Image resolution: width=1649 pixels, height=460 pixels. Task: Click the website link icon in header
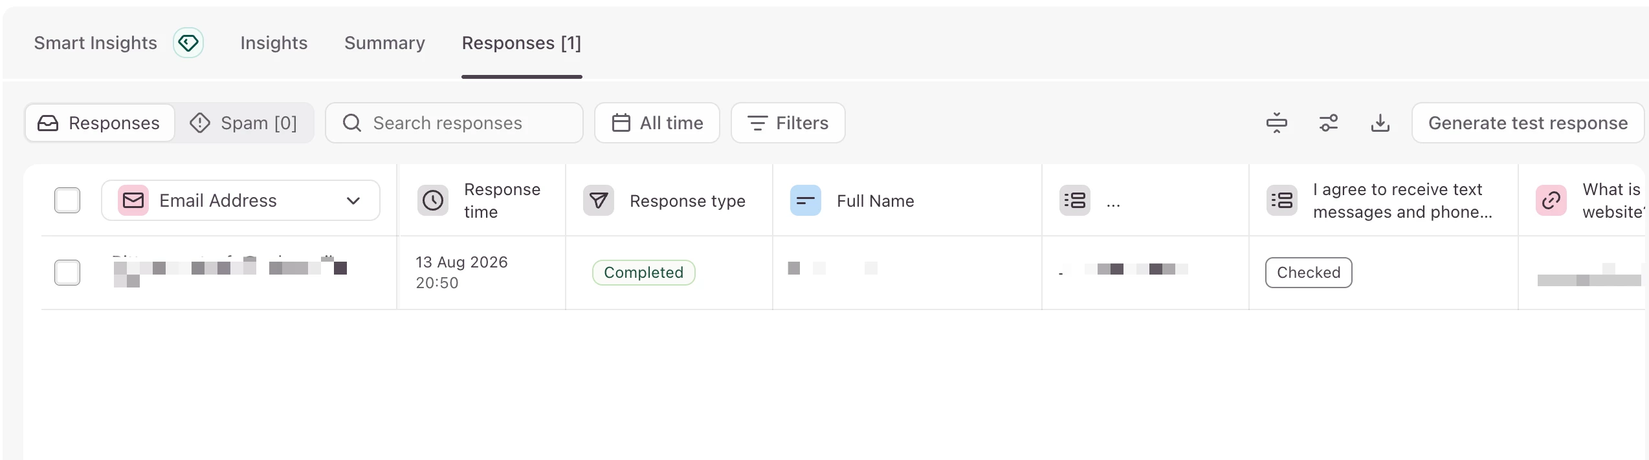pos(1551,200)
